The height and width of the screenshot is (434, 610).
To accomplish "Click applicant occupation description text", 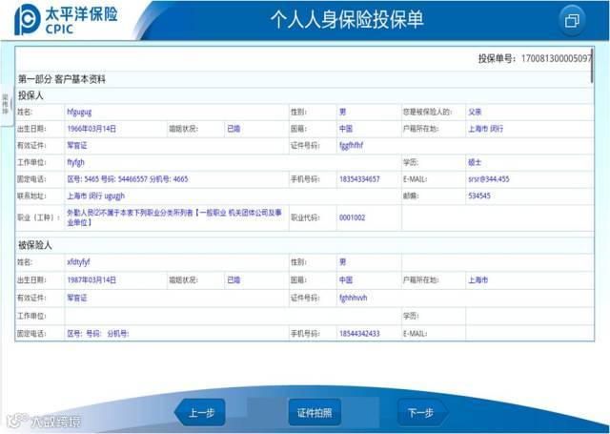I will click(x=174, y=217).
